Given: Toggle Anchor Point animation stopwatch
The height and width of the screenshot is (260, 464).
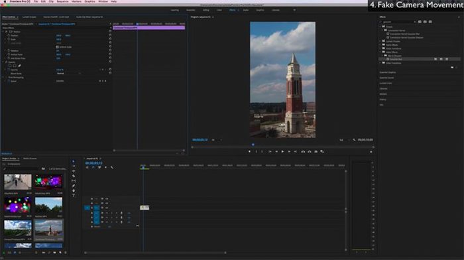Looking at the screenshot, I should pos(9,54).
